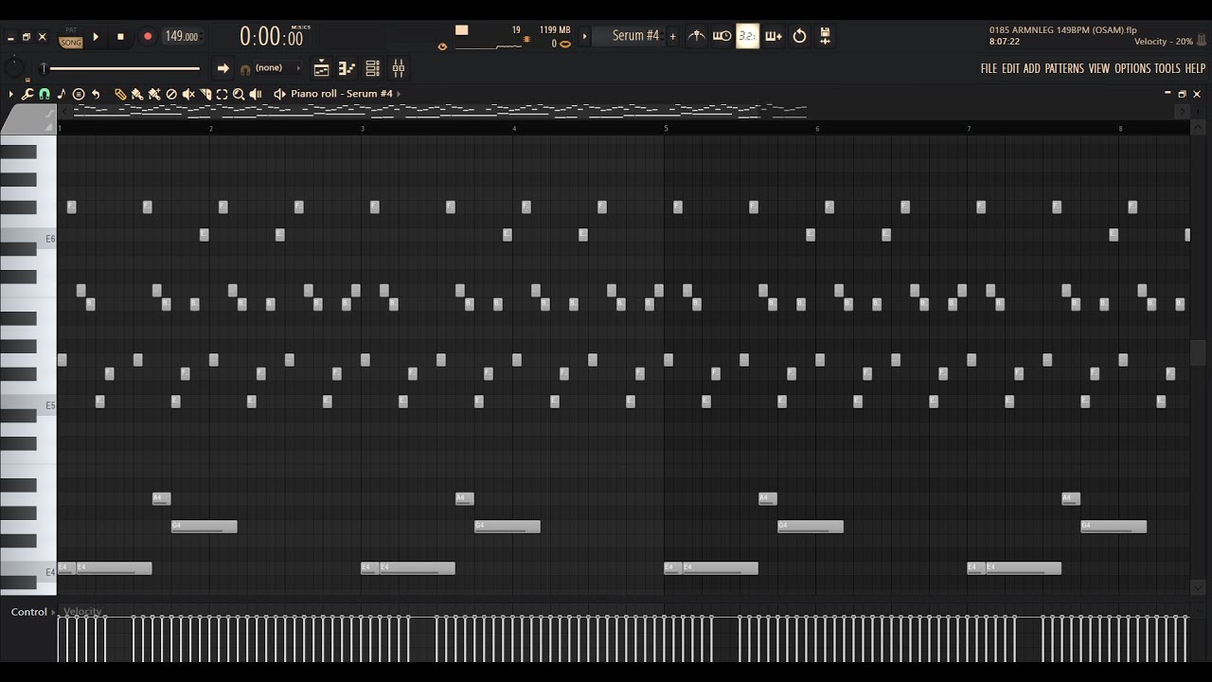
Task: Select the Draw pencil tool
Action: (120, 94)
